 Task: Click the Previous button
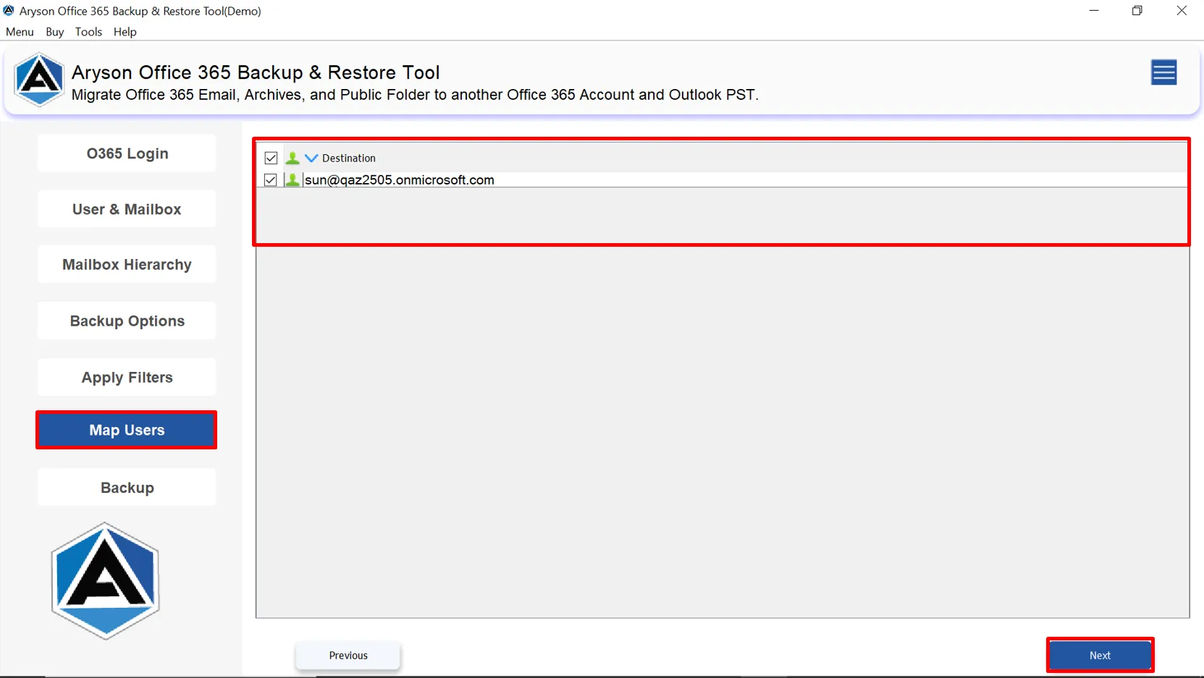pyautogui.click(x=348, y=655)
